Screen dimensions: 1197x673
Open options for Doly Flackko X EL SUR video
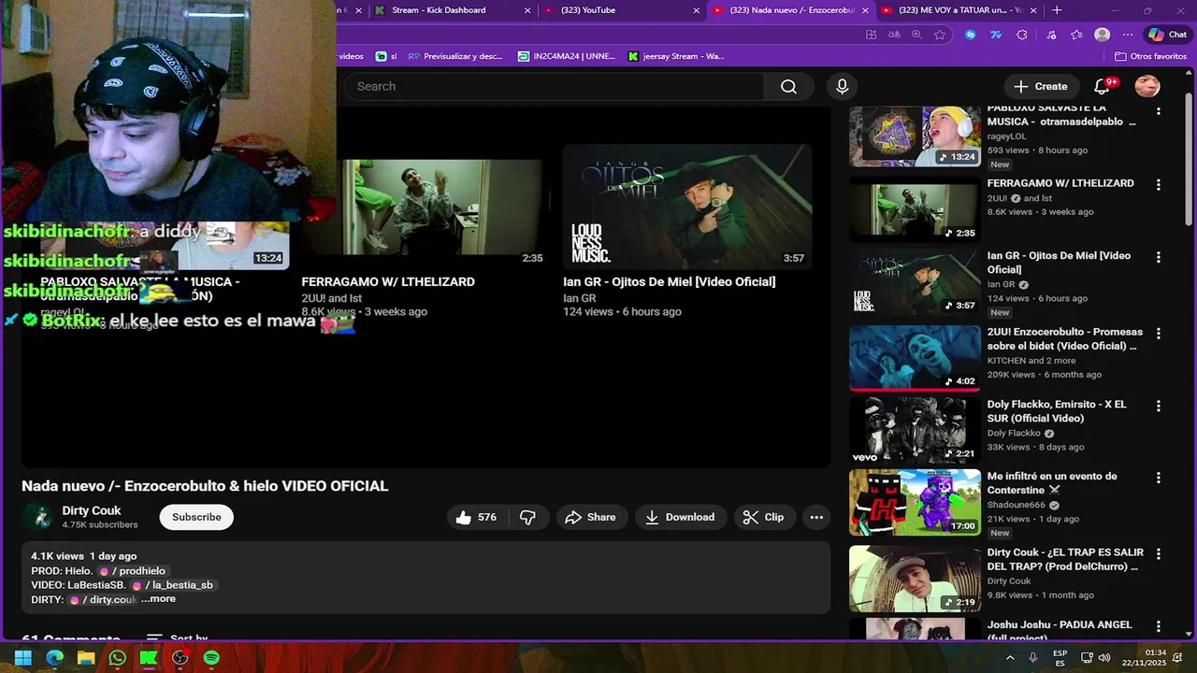(1158, 406)
